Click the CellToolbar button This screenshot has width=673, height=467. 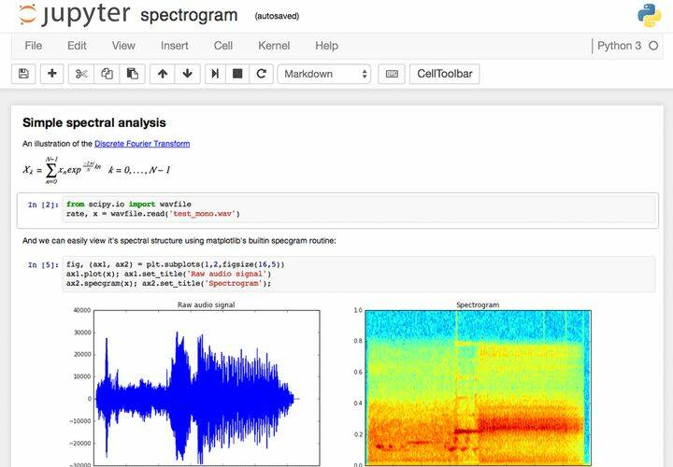445,74
